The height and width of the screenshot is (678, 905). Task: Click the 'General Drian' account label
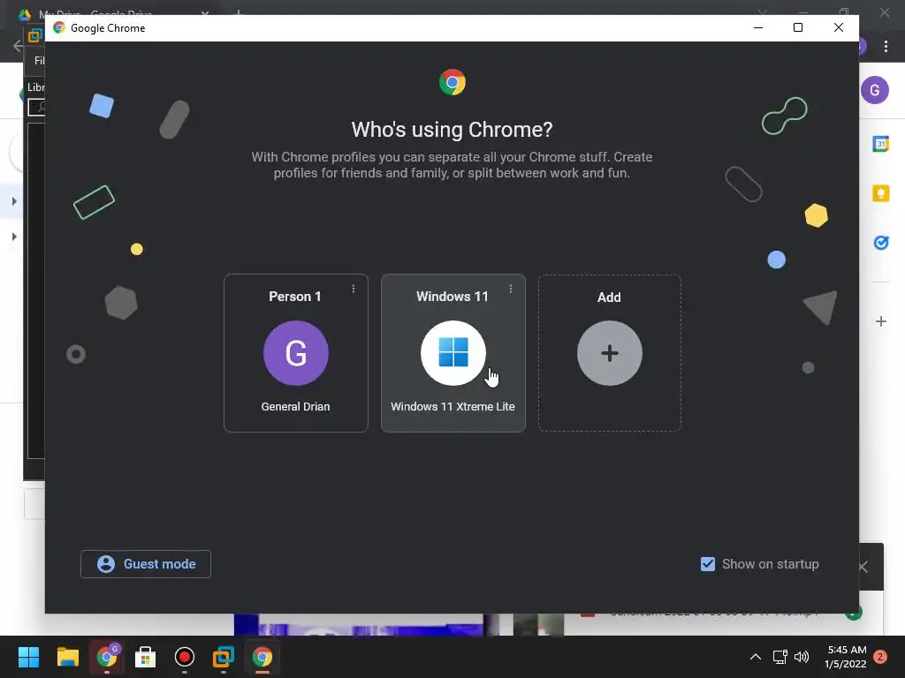tap(295, 406)
